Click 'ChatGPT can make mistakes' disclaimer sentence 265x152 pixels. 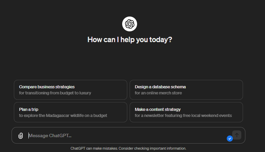coord(94,149)
